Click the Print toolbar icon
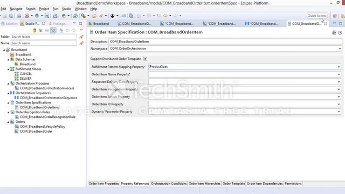 [19, 16]
